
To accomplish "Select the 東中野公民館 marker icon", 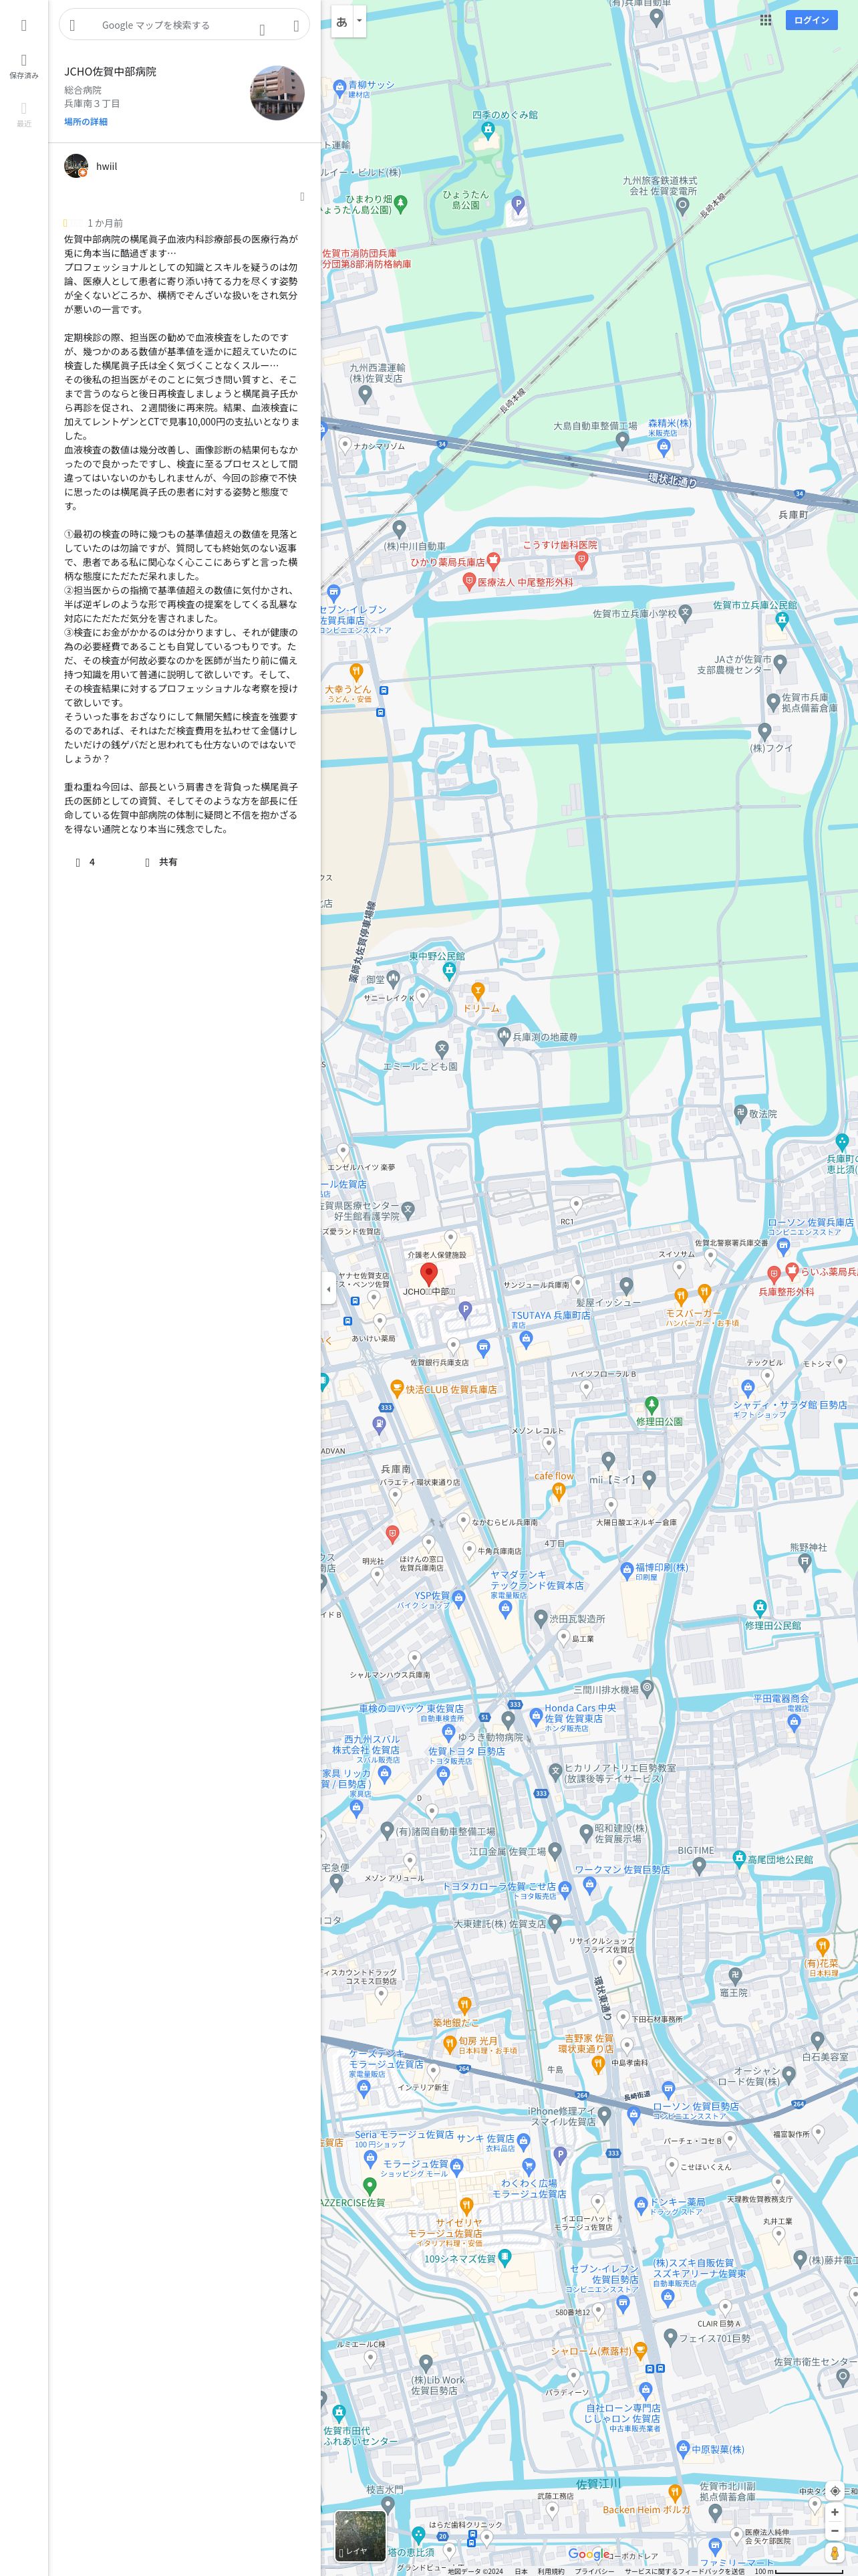I will [450, 970].
